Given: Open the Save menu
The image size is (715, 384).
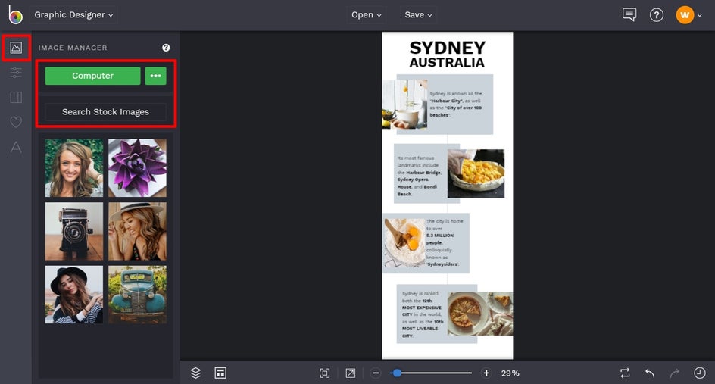Looking at the screenshot, I should [x=418, y=15].
